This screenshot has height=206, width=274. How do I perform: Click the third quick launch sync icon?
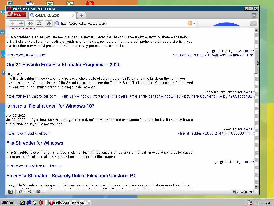tap(35, 203)
